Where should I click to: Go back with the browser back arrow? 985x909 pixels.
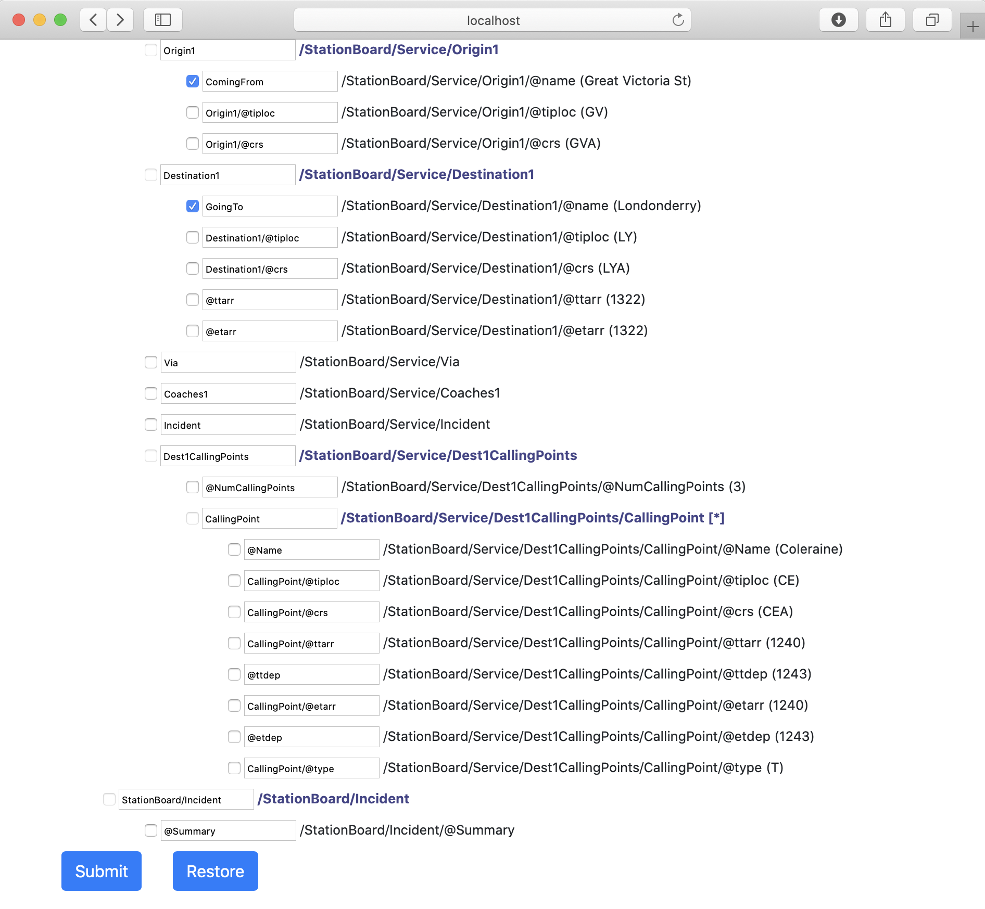click(x=94, y=20)
